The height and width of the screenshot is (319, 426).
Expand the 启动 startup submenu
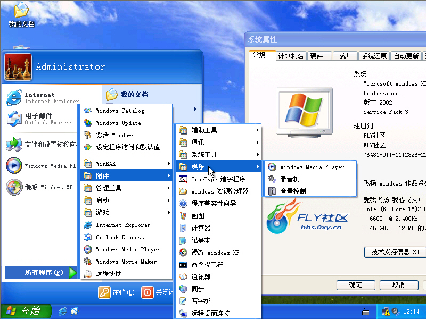[x=126, y=200]
